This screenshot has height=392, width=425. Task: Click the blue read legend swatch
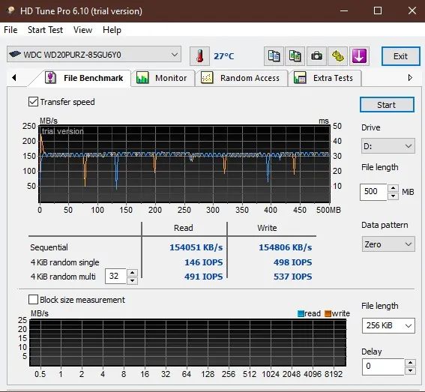click(x=301, y=313)
